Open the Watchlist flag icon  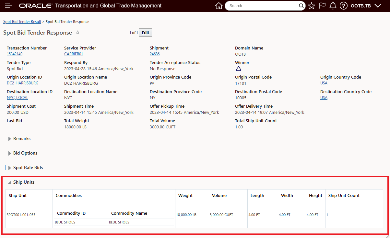[322, 6]
